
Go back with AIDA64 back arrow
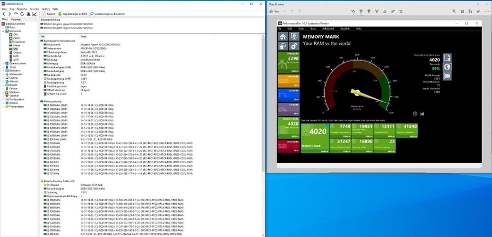[4, 14]
